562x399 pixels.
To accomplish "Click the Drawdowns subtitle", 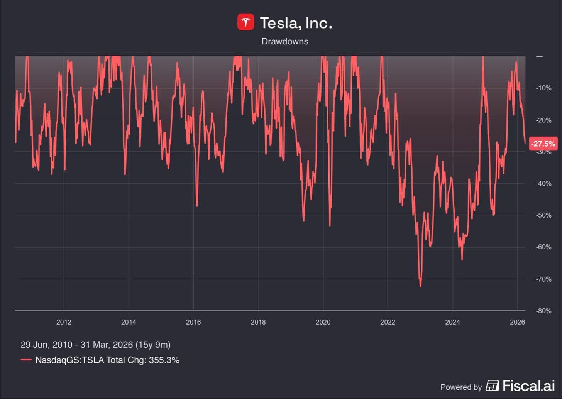I will 285,41.
